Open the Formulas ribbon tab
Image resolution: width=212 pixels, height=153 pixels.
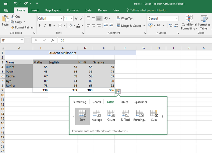[x=73, y=10]
